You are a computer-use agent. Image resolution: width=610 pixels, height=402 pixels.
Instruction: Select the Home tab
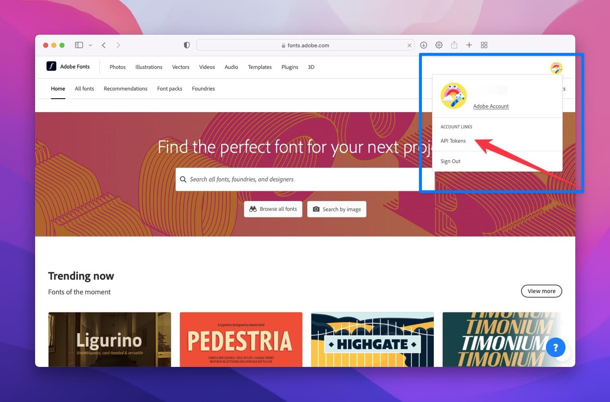coord(58,88)
